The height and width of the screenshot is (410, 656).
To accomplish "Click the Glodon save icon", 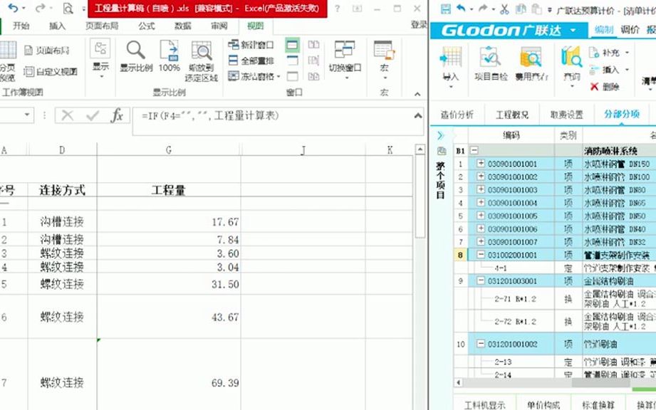I will tap(446, 9).
